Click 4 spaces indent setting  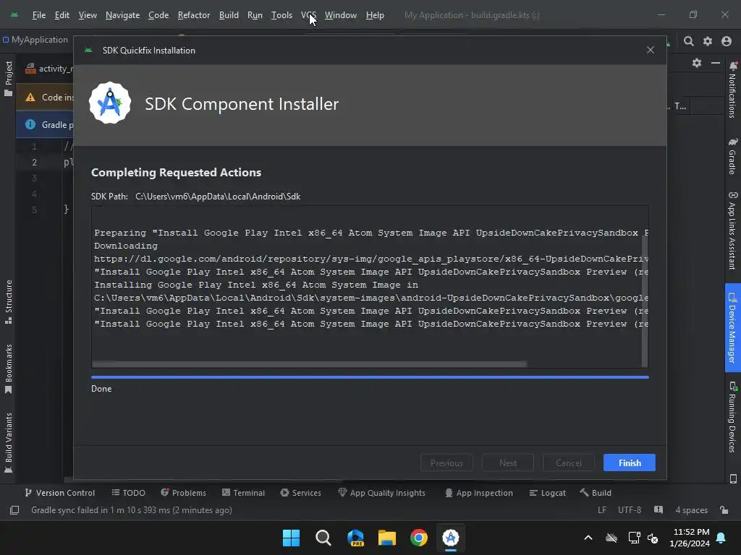point(691,510)
